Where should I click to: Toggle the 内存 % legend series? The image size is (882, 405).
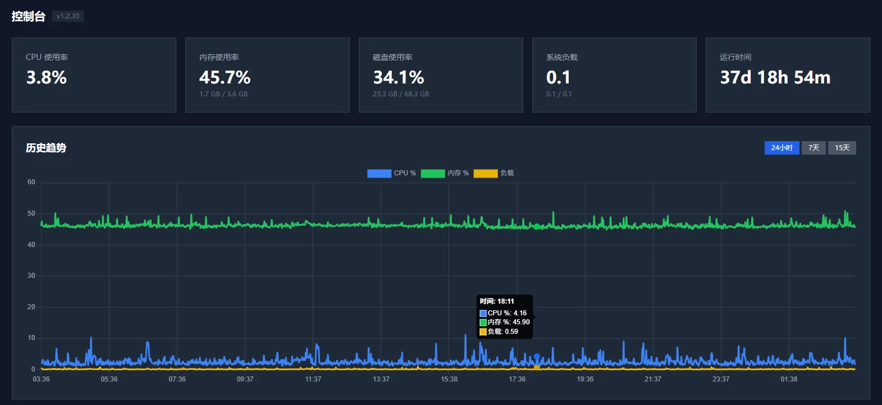tap(445, 173)
